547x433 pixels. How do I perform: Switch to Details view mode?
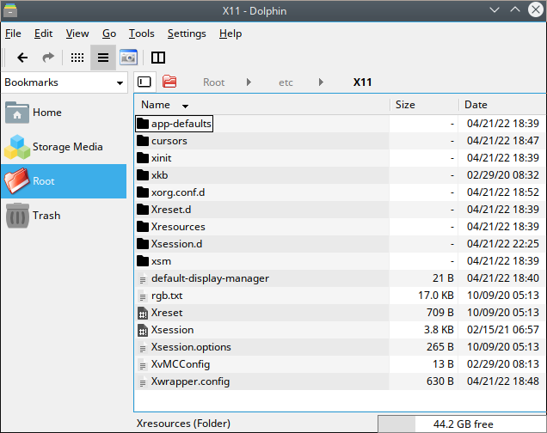(x=103, y=58)
